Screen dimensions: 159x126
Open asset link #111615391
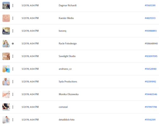150,5
